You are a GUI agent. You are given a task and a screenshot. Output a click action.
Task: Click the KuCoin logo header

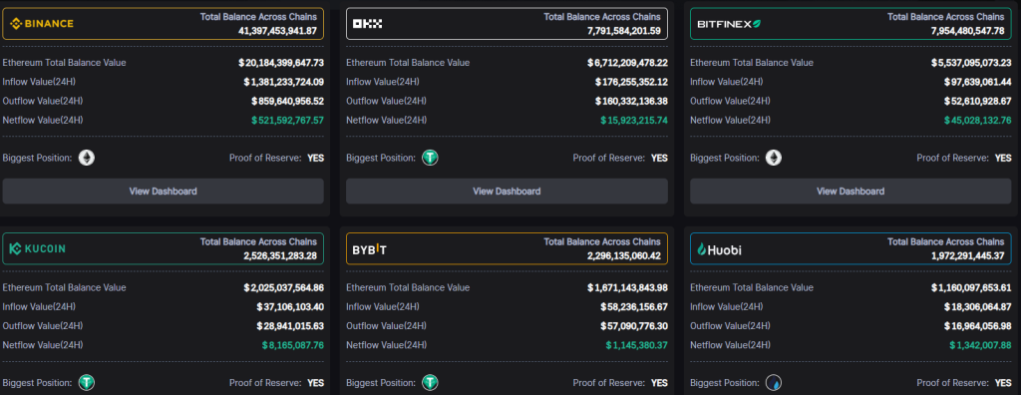click(x=38, y=249)
